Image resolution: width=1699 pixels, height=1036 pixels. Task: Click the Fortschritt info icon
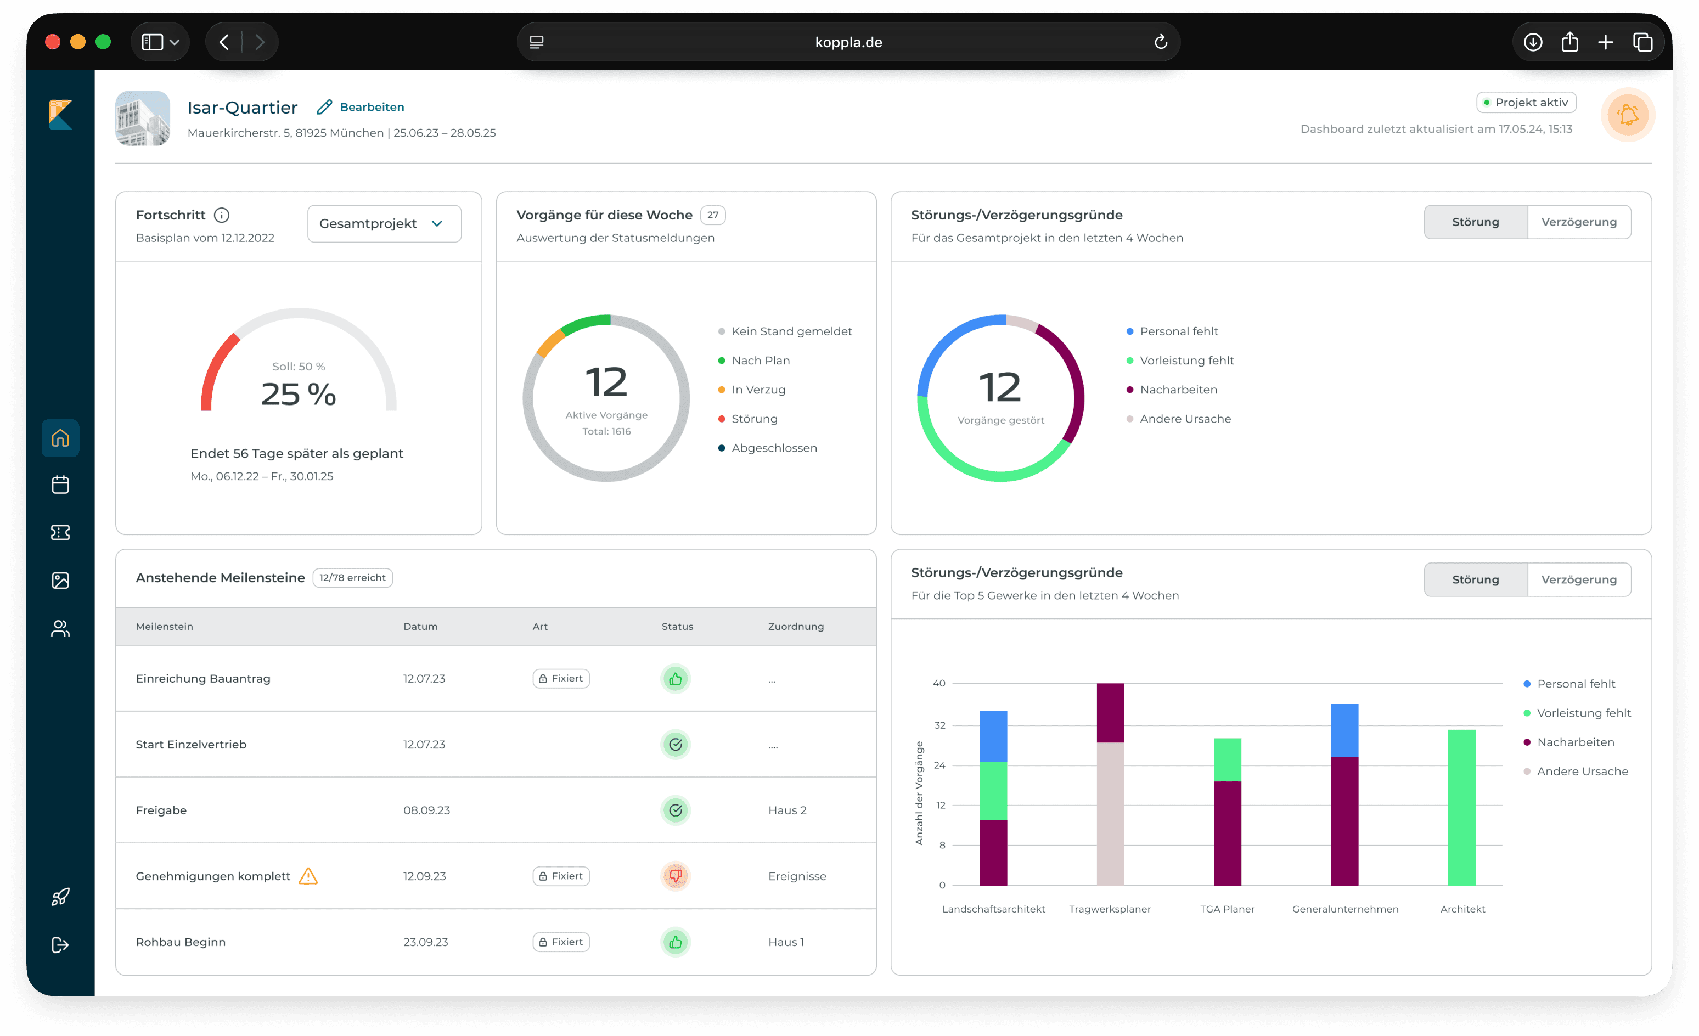pos(221,215)
